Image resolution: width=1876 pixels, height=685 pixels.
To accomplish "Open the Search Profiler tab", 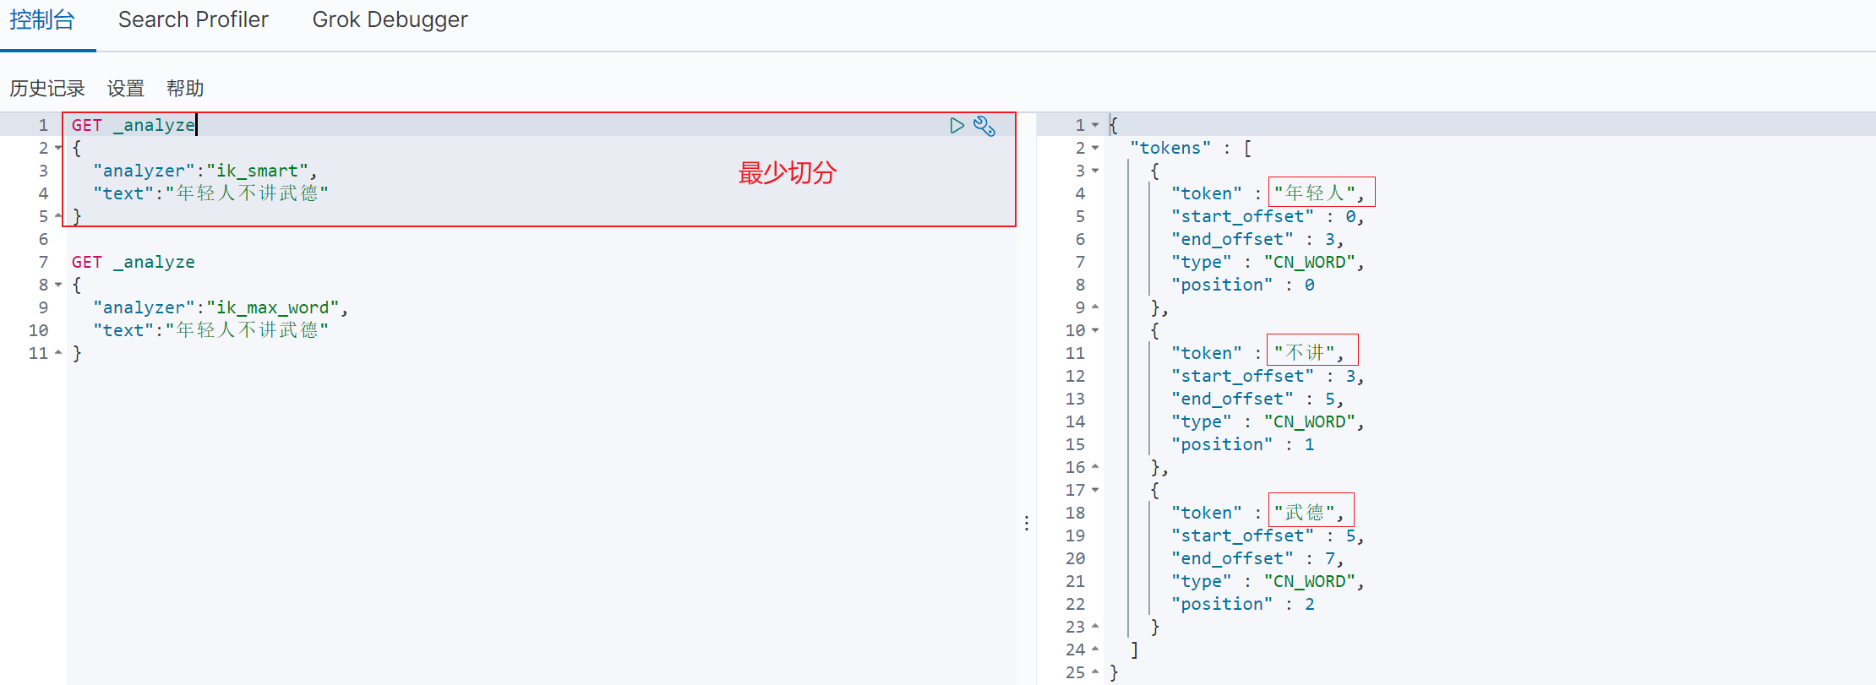I will tap(193, 20).
